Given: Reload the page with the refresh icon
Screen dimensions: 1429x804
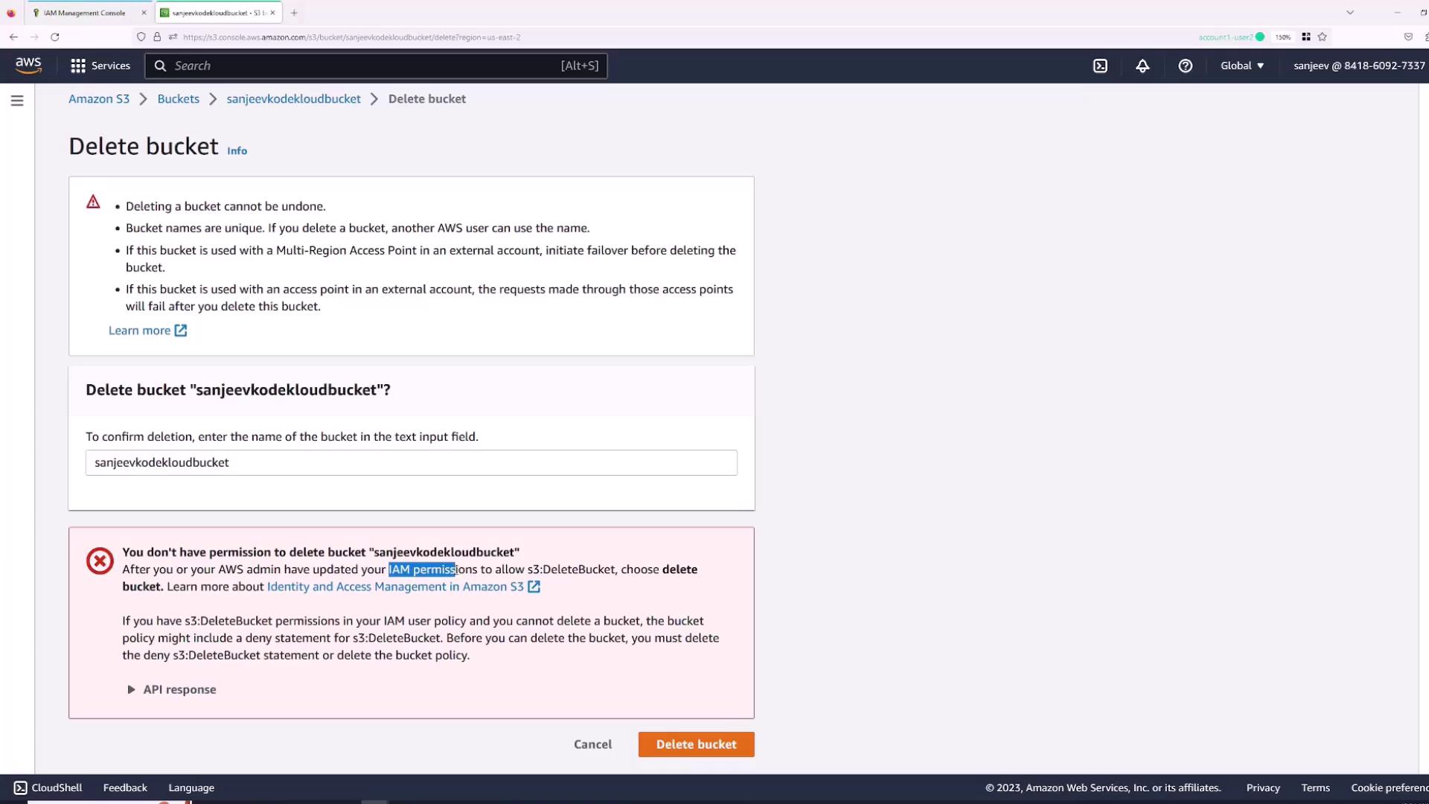Looking at the screenshot, I should pyautogui.click(x=55, y=36).
